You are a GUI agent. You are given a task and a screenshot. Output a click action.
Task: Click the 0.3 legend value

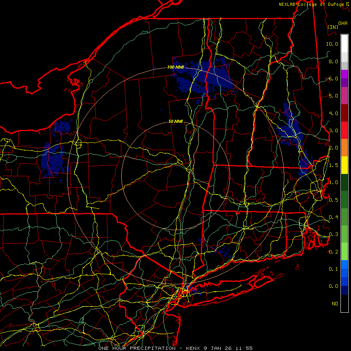[x=333, y=234]
